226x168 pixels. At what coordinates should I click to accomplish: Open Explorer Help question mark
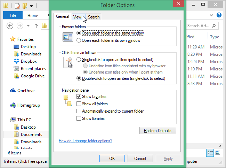(x=219, y=15)
